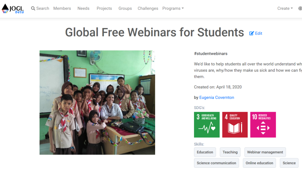Viewport: 302px width, 171px height.
Task: Select the Science communication skill tag
Action: click(216, 163)
